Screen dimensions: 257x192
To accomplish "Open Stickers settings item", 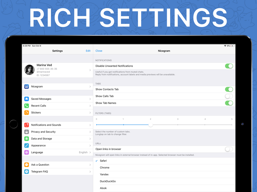I will point(58,113).
